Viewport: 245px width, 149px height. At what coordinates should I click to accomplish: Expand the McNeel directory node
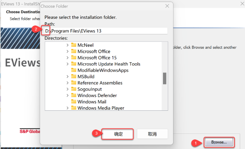[x=67, y=45]
